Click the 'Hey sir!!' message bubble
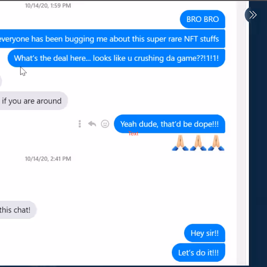The height and width of the screenshot is (267, 267). point(205,233)
